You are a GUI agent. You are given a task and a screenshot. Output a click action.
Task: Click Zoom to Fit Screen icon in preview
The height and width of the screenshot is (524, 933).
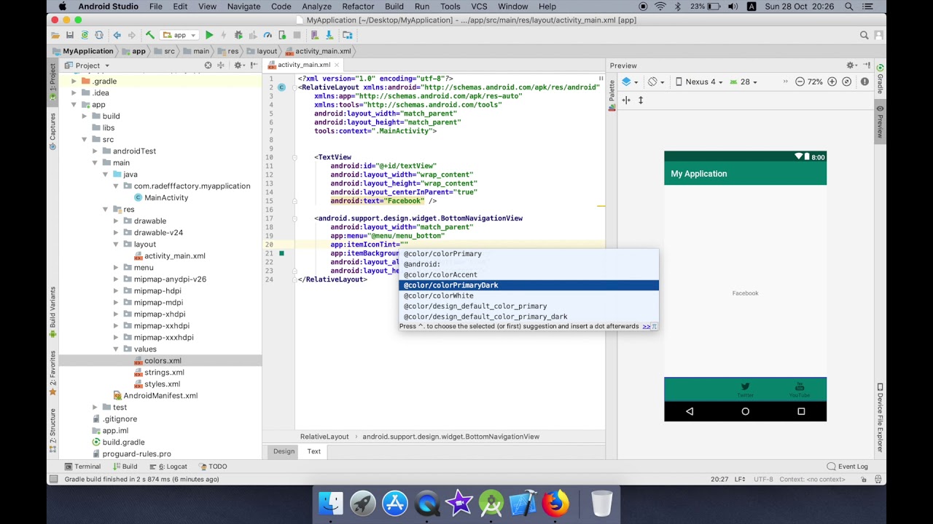[x=846, y=82]
